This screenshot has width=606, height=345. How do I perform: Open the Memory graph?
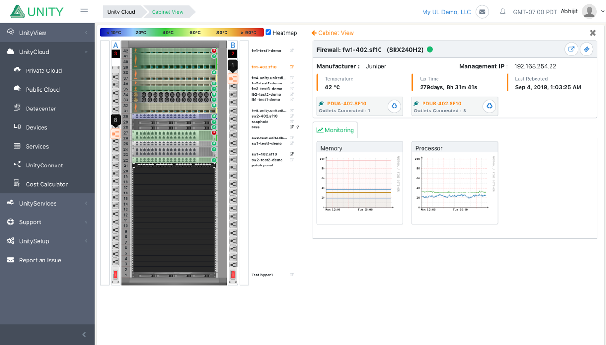[x=360, y=183]
